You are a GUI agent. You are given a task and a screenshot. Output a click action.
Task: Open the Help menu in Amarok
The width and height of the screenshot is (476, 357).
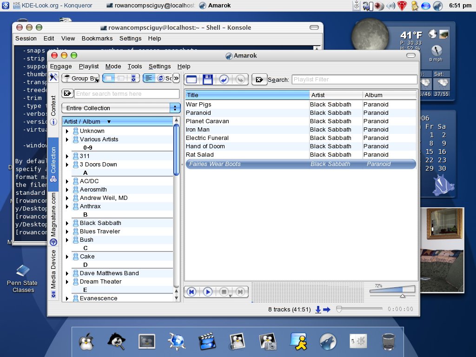(x=184, y=66)
